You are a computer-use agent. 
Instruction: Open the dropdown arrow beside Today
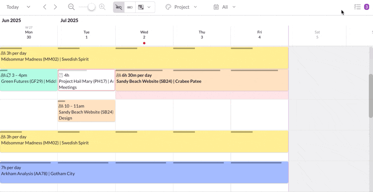tap(28, 7)
